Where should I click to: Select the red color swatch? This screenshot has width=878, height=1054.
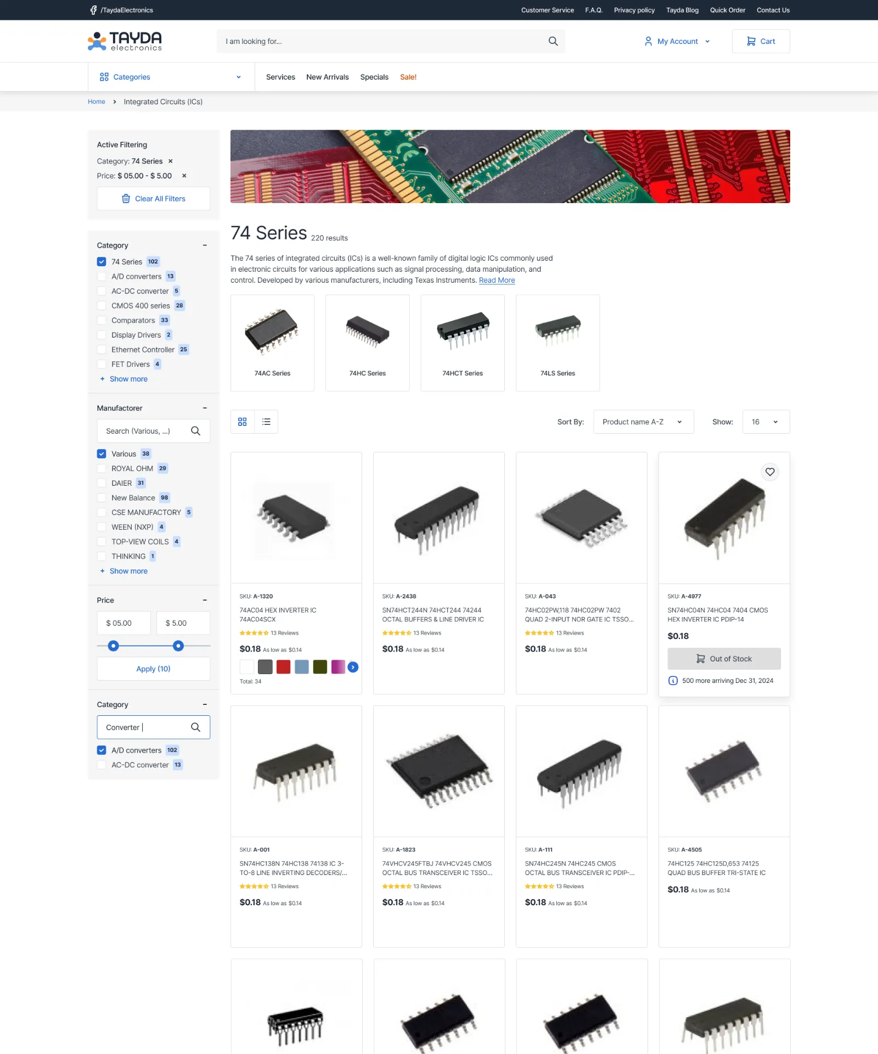[x=284, y=667]
